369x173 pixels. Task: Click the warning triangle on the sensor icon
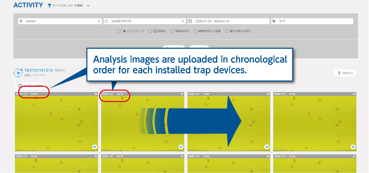coord(21,69)
